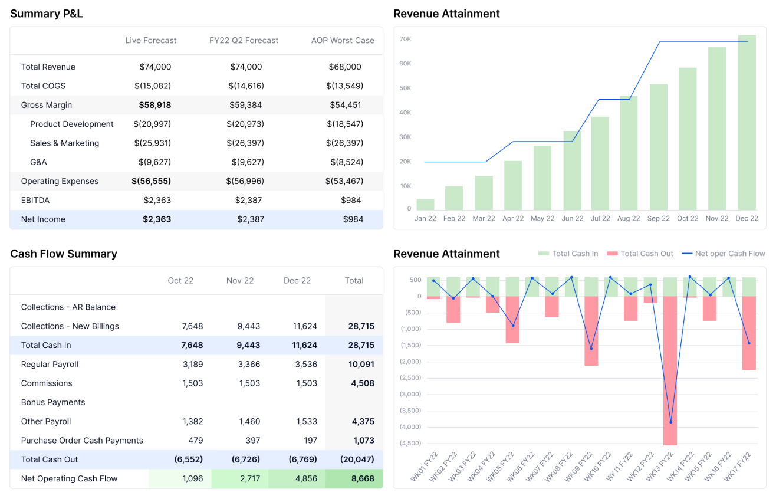The height and width of the screenshot is (499, 776).
Task: Select the AOP Worst Case column header
Action: 343,41
